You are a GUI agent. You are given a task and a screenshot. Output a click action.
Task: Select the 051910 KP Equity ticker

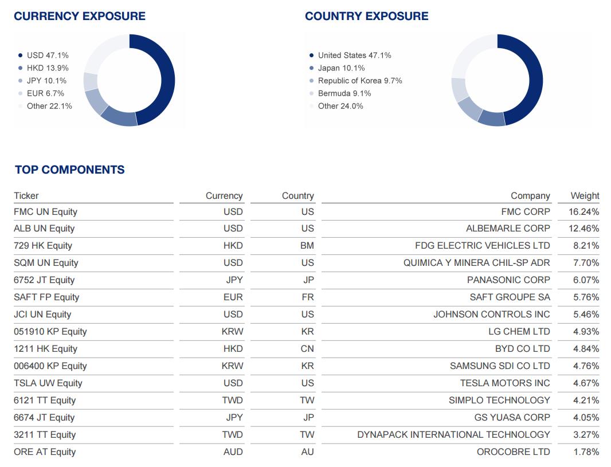point(50,331)
